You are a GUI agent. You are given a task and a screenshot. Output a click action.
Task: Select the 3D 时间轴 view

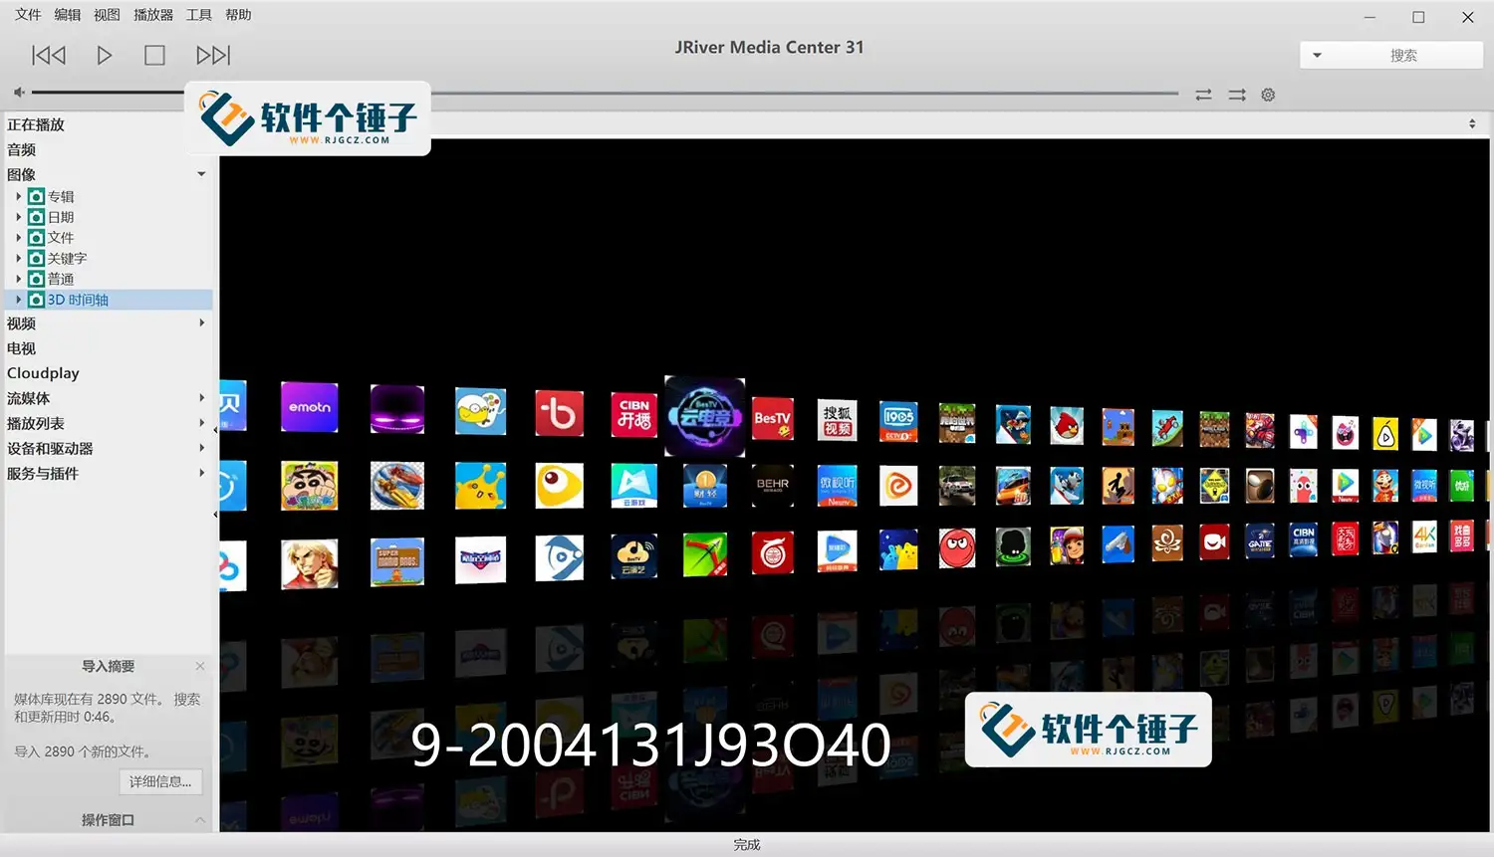coord(109,300)
